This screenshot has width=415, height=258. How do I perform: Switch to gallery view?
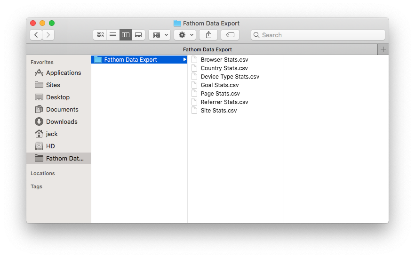138,35
